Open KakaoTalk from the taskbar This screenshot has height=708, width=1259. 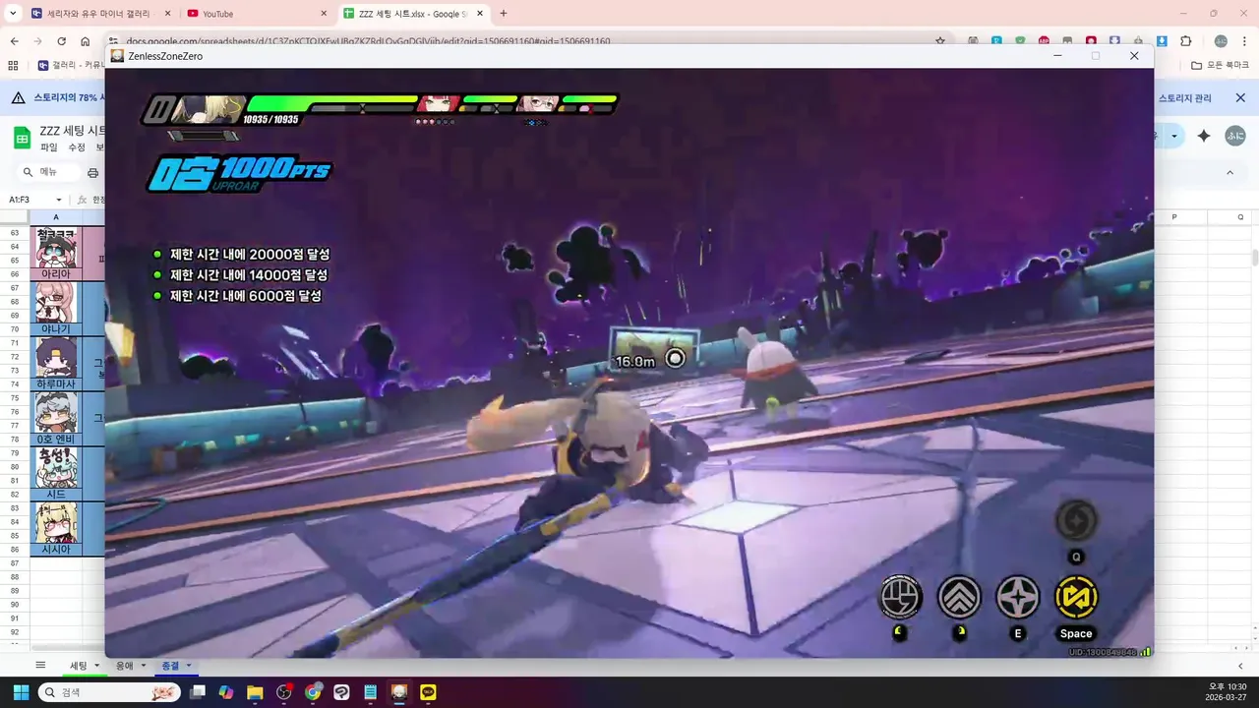(x=429, y=692)
